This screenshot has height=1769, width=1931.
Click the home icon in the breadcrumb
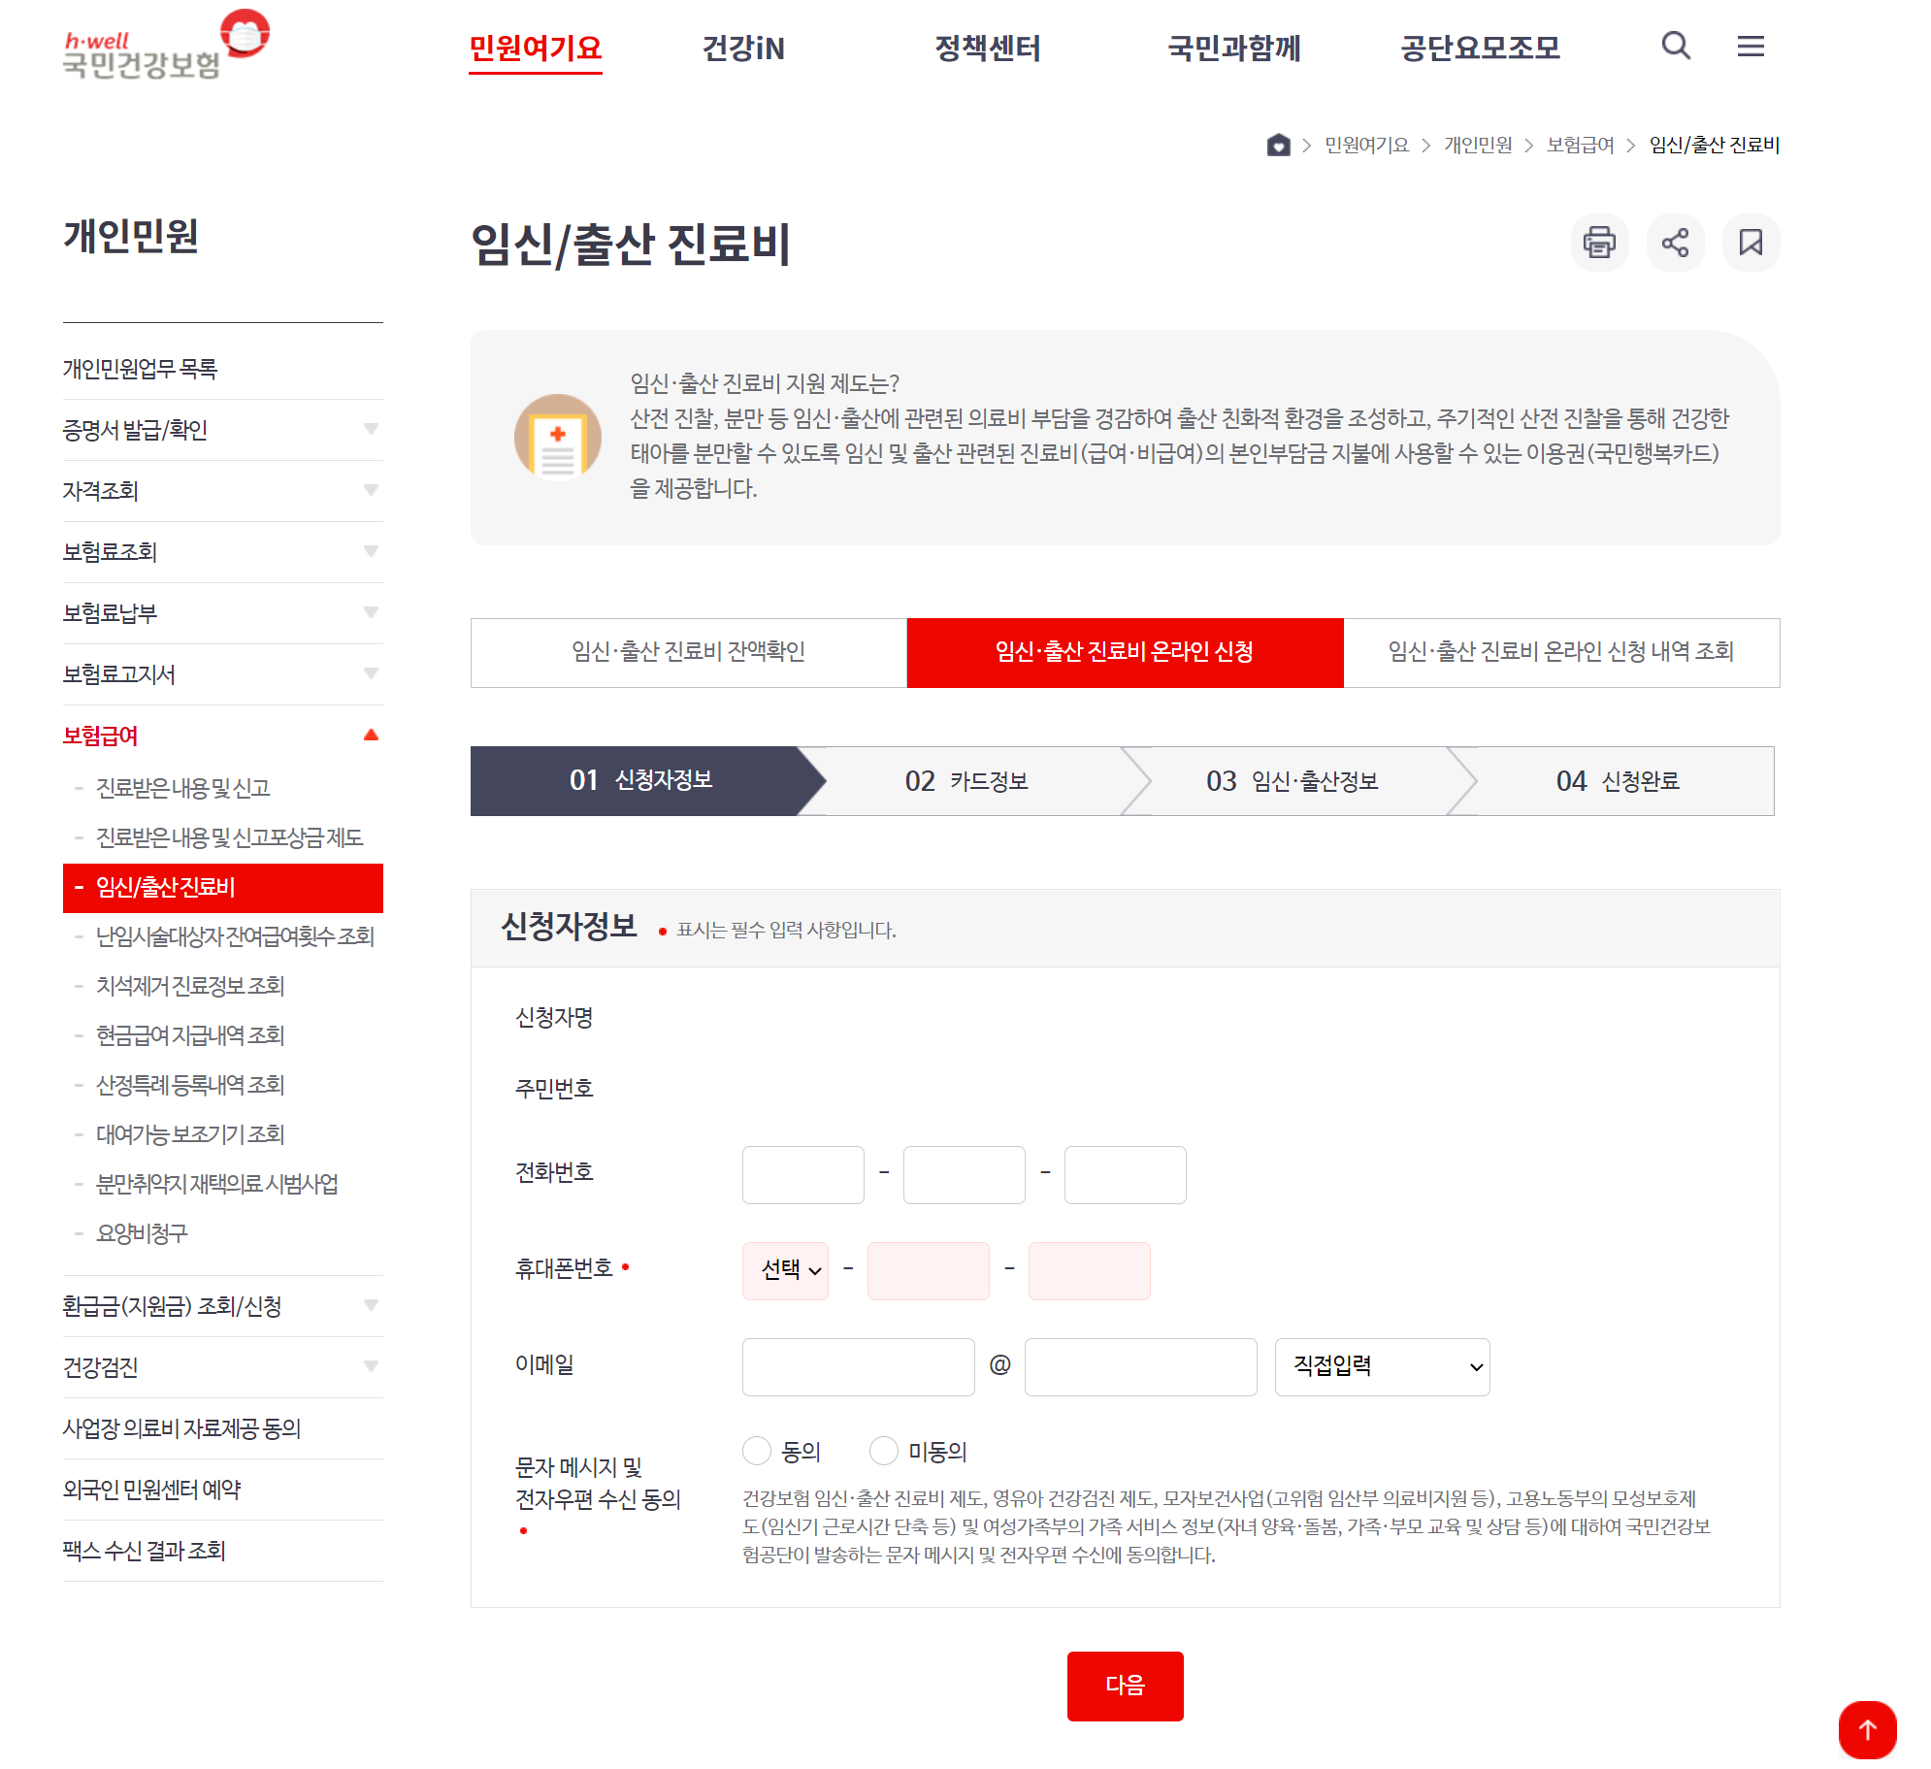1278,145
